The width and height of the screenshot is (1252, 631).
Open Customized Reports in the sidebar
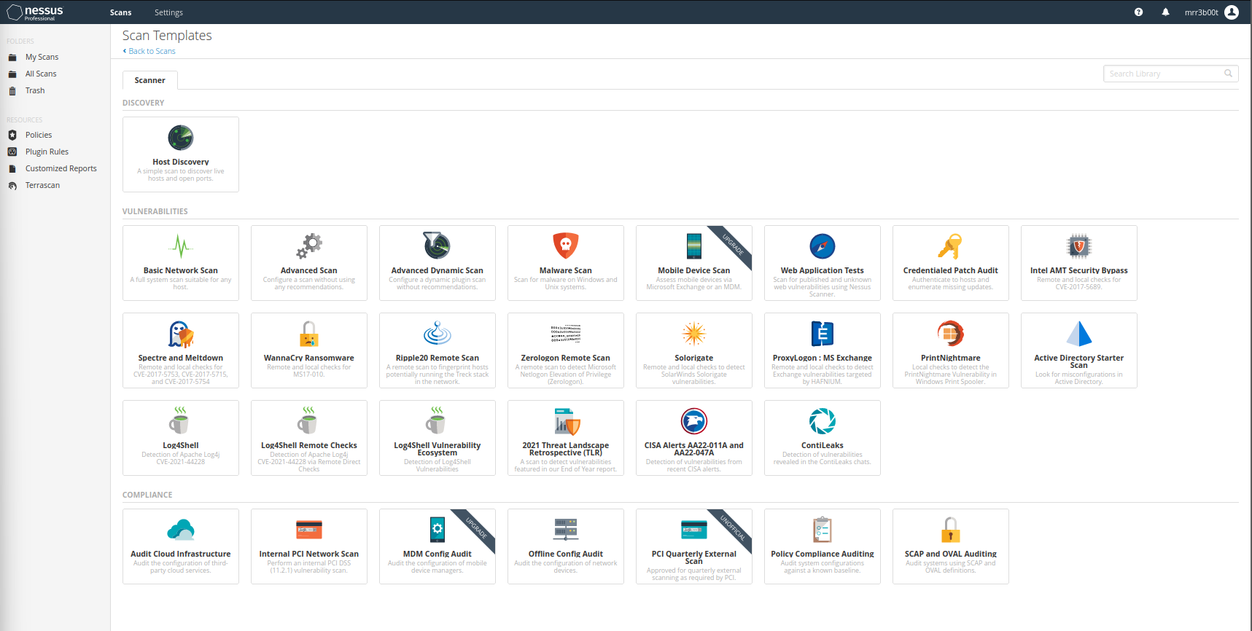click(61, 168)
